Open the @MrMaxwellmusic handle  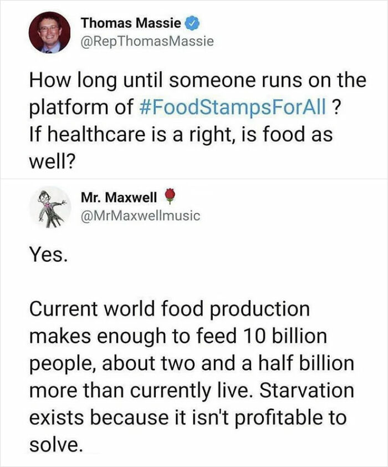pyautogui.click(x=140, y=216)
